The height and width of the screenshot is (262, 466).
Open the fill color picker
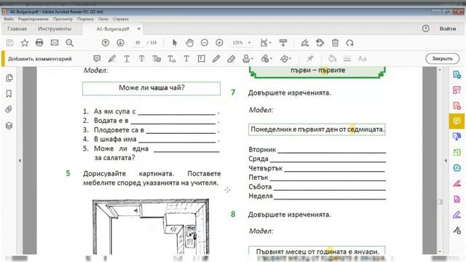coord(332,58)
